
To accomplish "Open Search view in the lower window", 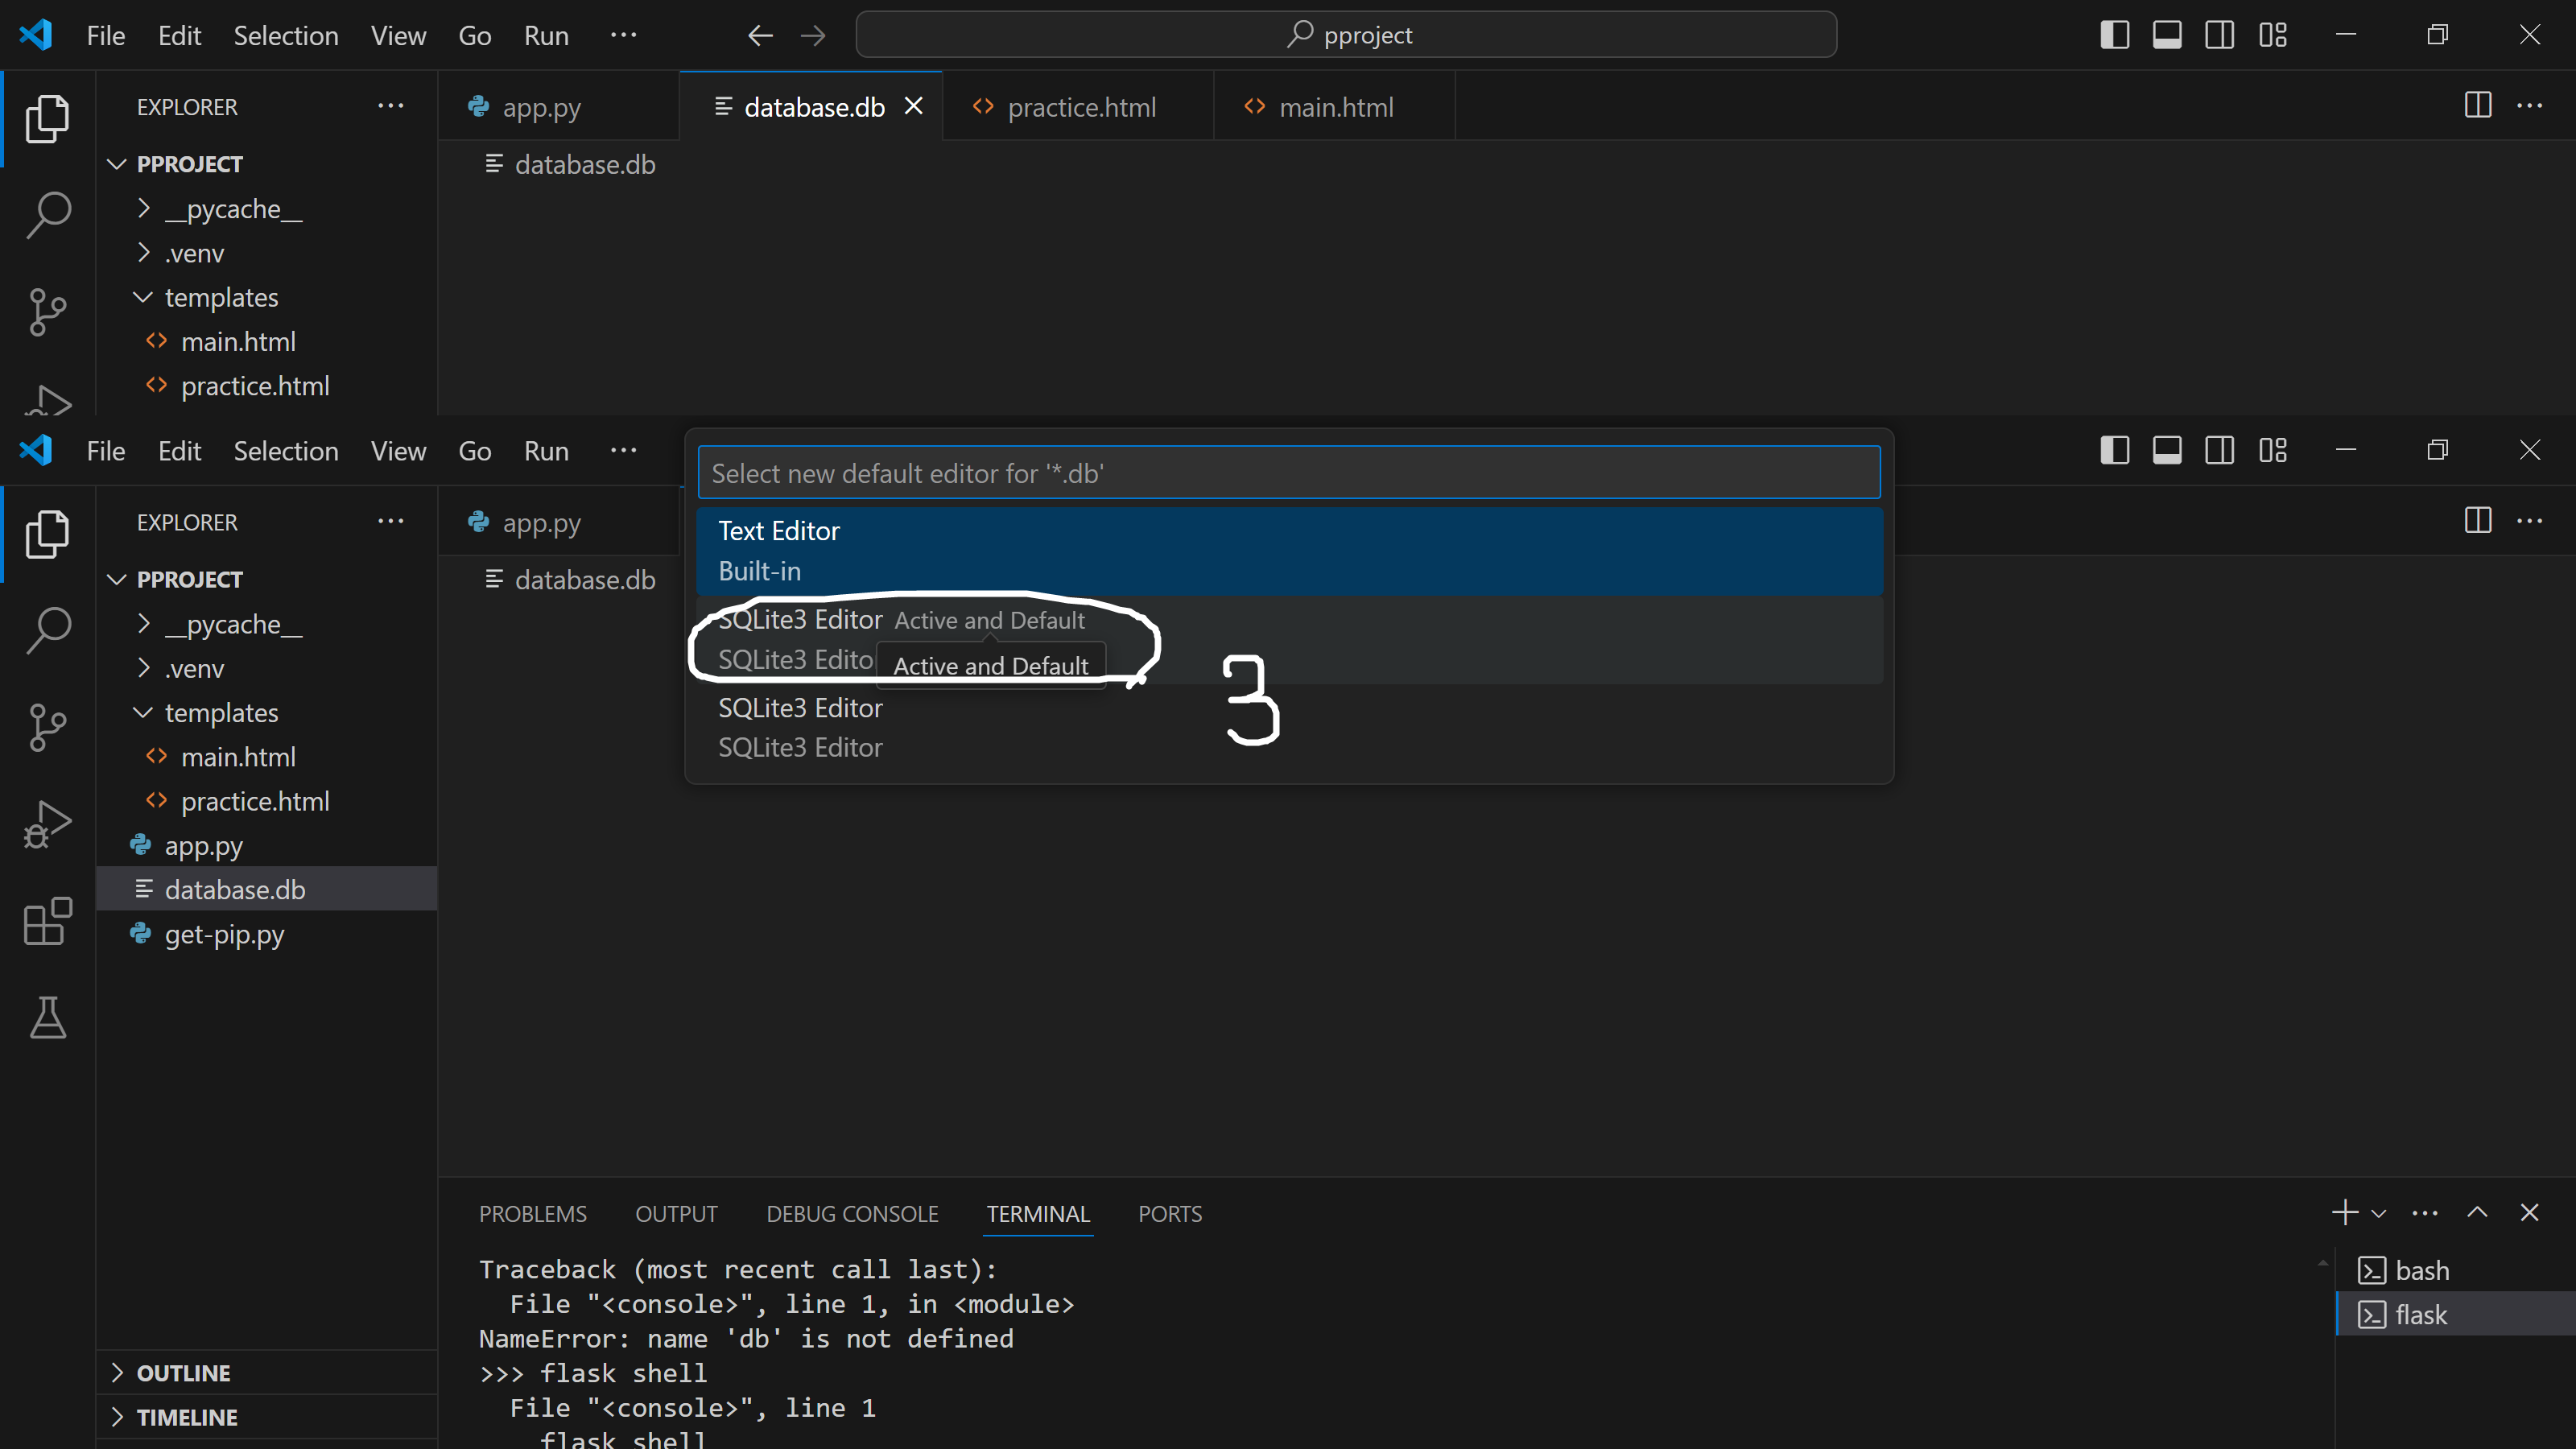I will (47, 630).
